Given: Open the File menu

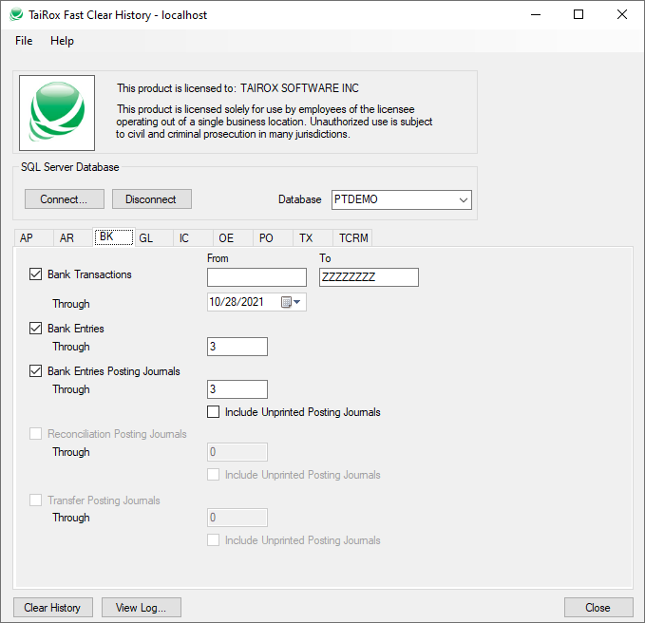Looking at the screenshot, I should (x=24, y=41).
